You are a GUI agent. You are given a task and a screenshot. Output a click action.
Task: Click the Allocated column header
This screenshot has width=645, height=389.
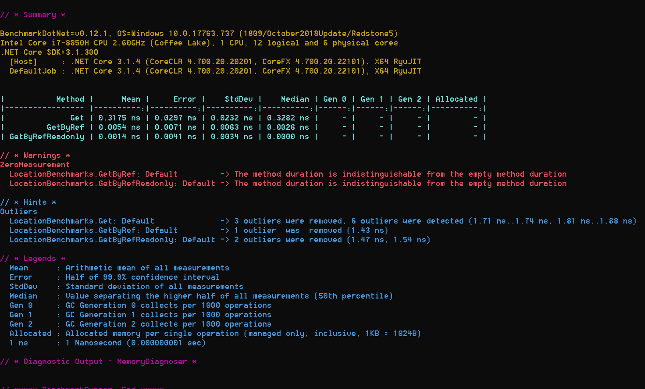(456, 99)
